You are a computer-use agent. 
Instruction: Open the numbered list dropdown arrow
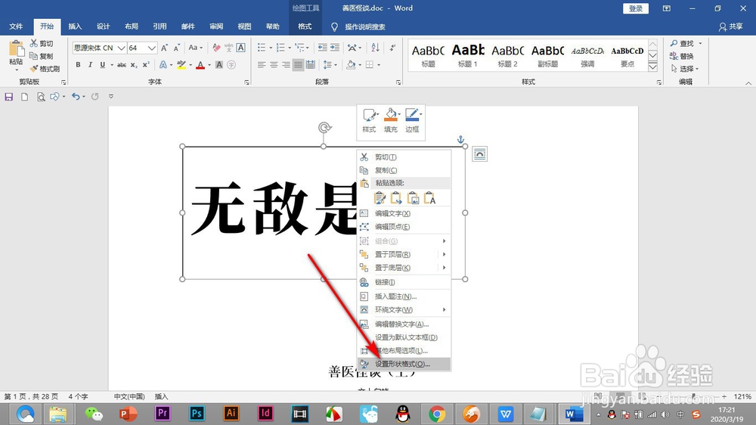289,48
